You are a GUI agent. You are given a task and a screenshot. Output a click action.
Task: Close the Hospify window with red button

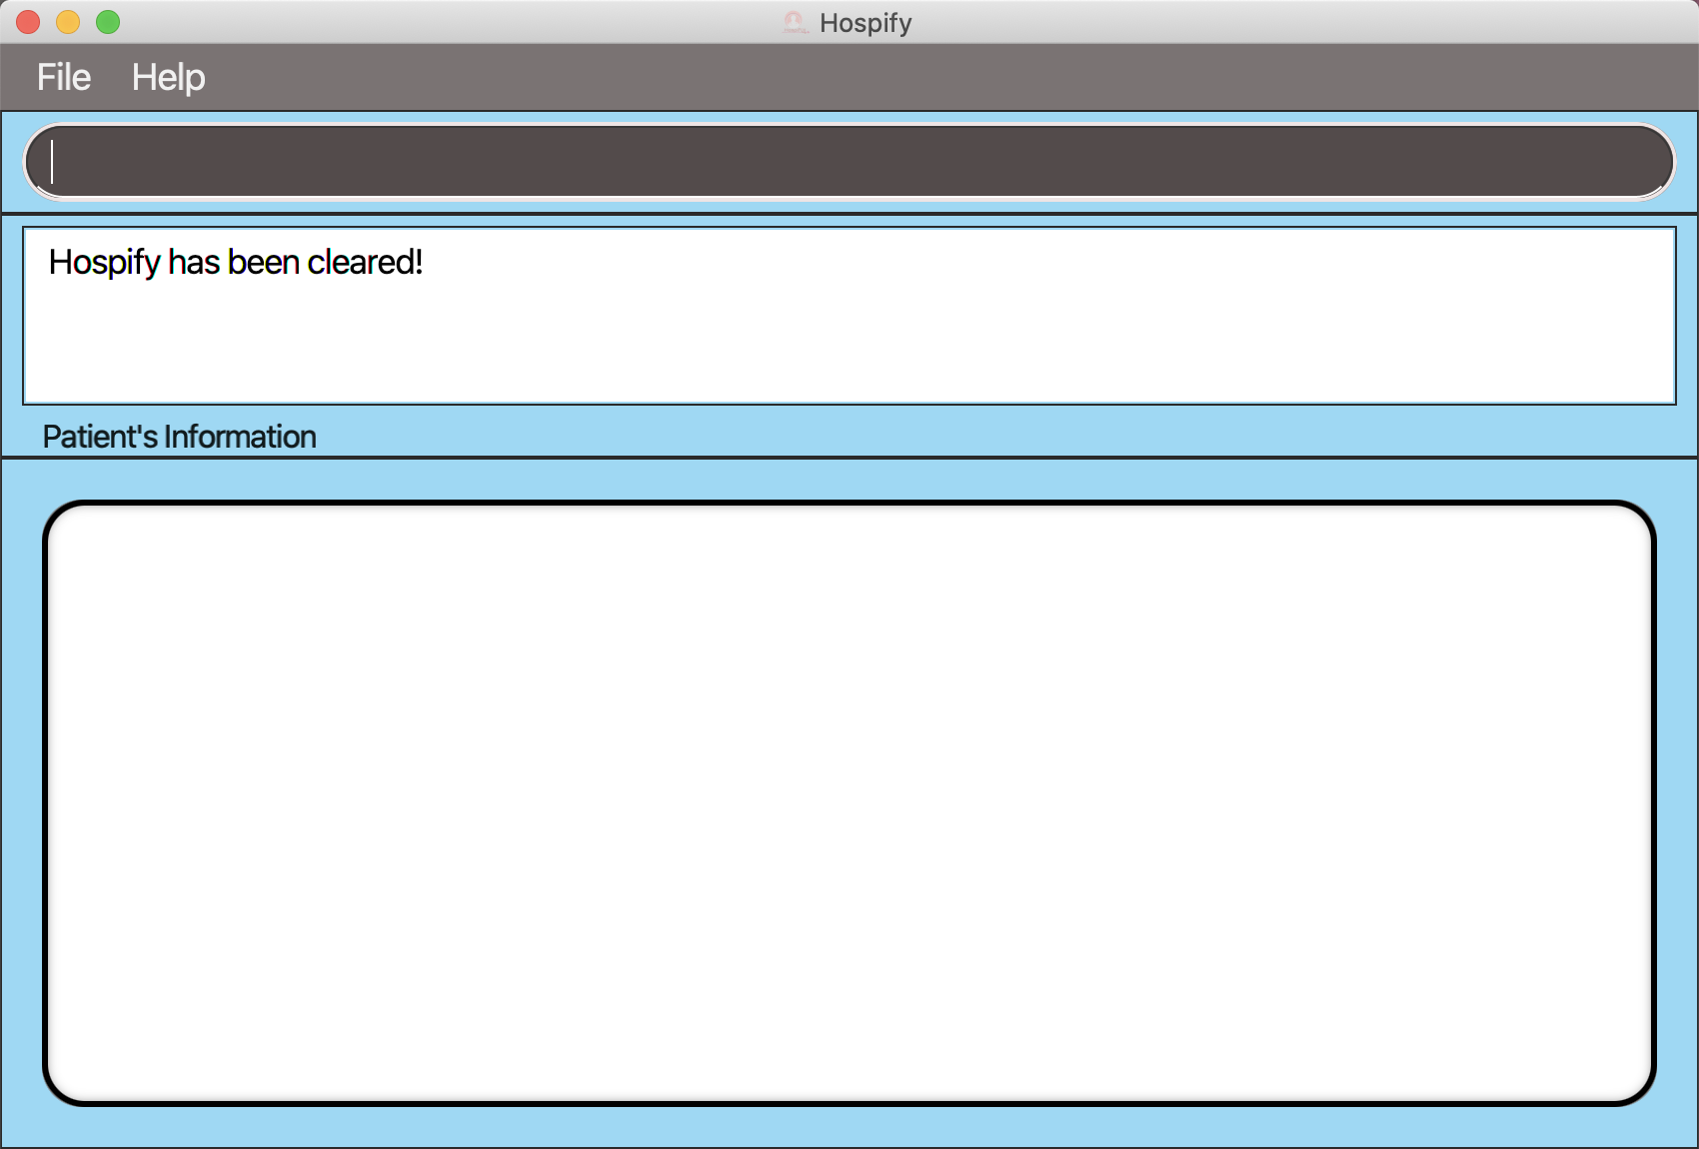(28, 22)
